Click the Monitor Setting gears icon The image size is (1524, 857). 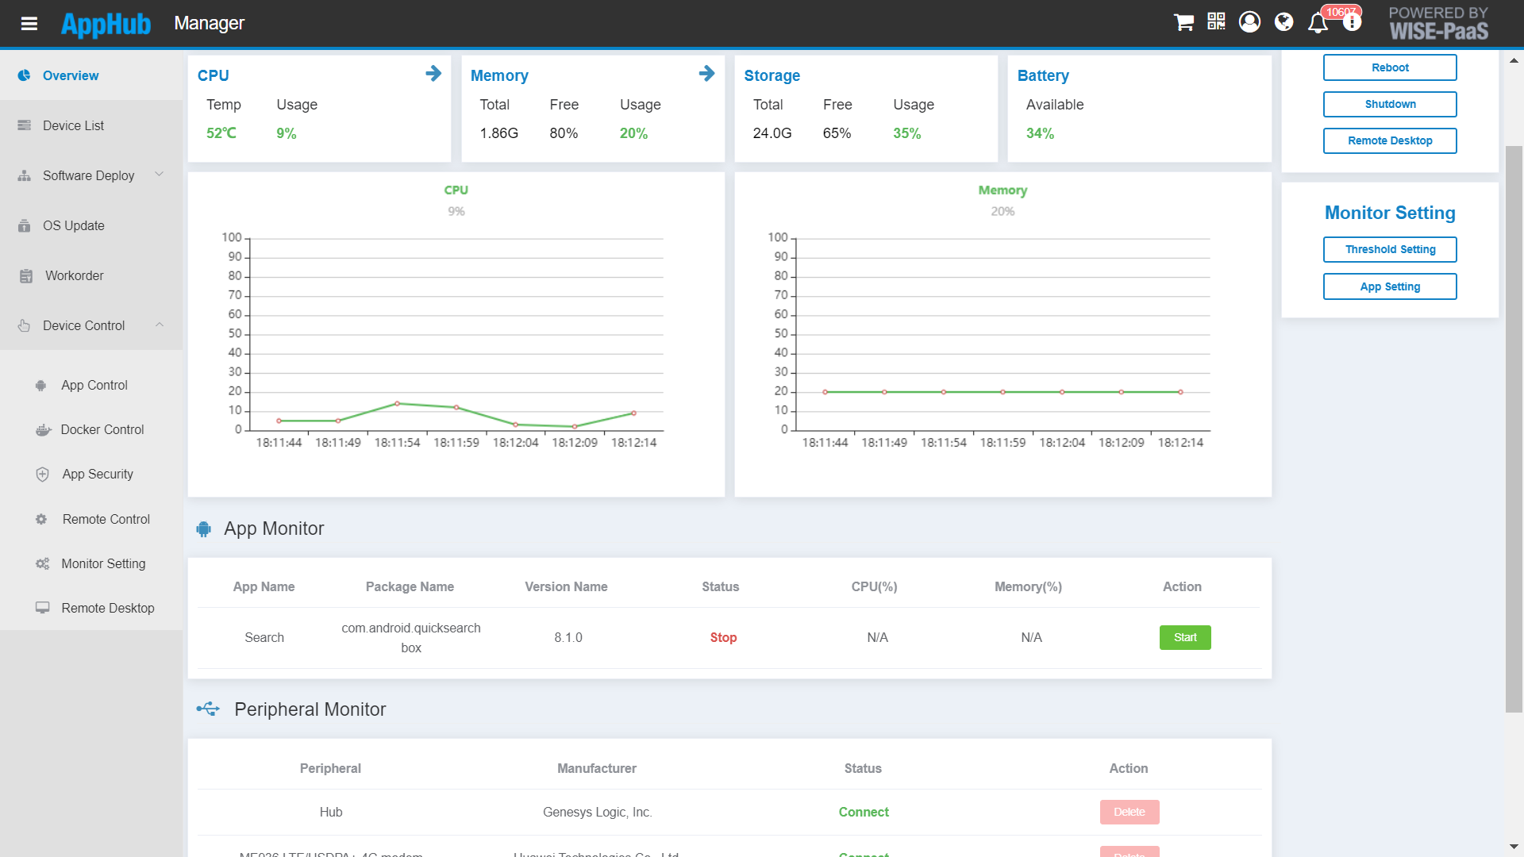tap(43, 563)
